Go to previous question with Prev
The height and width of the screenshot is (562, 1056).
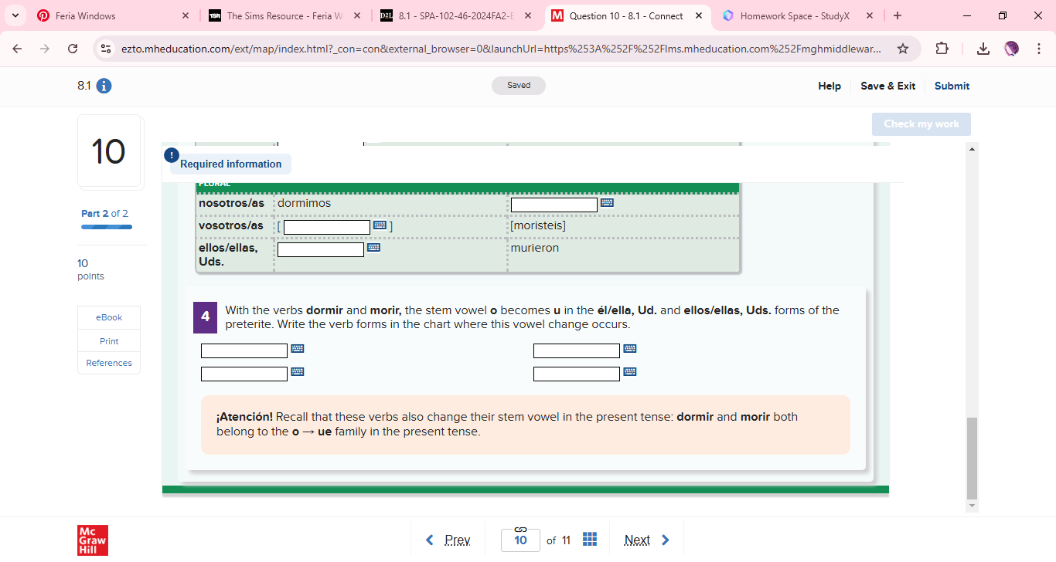448,540
